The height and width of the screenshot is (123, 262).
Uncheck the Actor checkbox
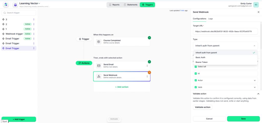coord(196,80)
